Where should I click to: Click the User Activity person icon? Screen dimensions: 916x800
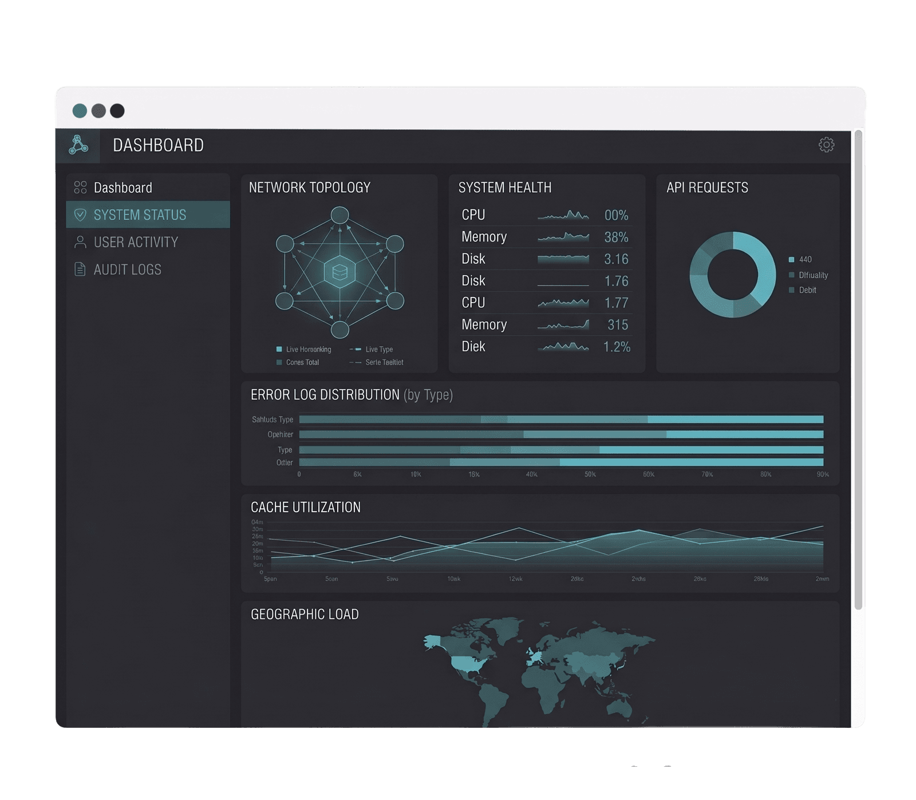click(x=80, y=242)
